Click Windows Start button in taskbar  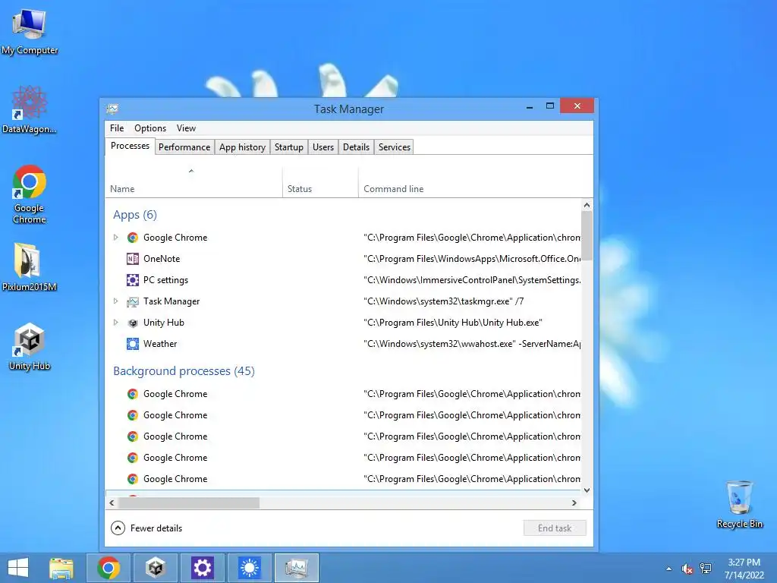(18, 568)
